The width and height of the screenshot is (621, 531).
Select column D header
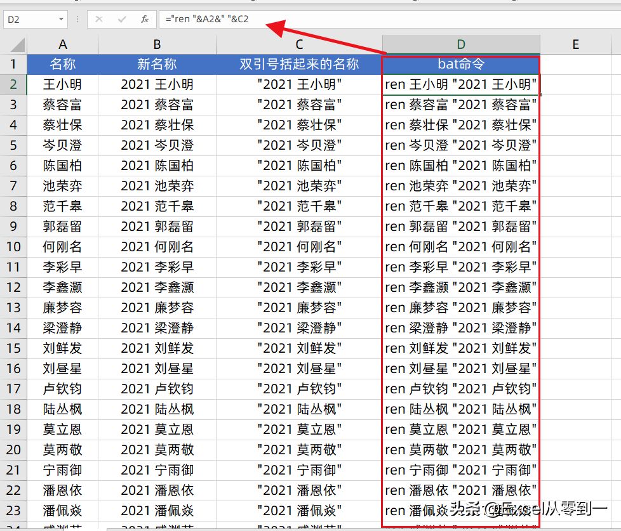[461, 44]
